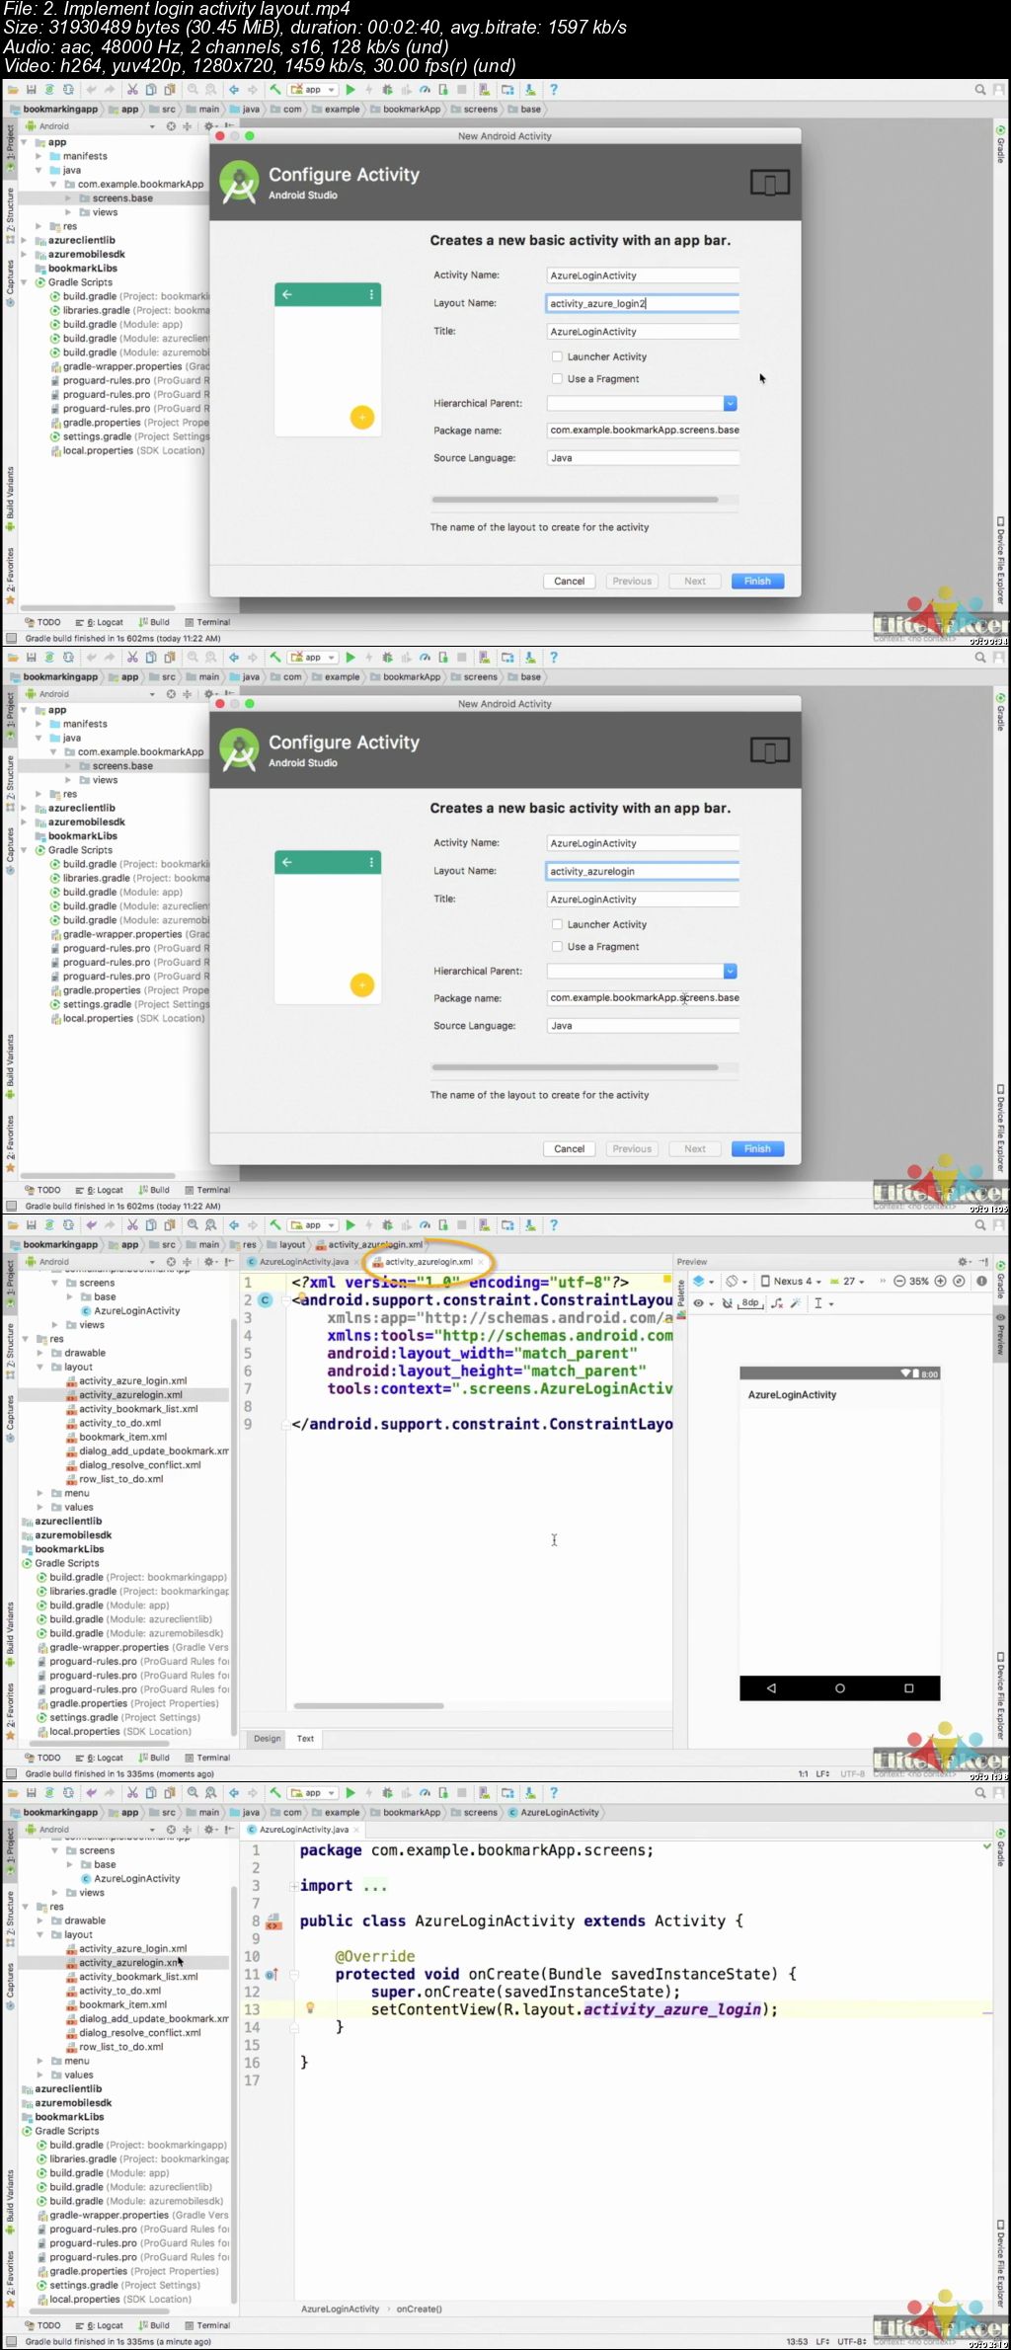Clear all constraints icon in Preview toolbar

click(x=777, y=1303)
